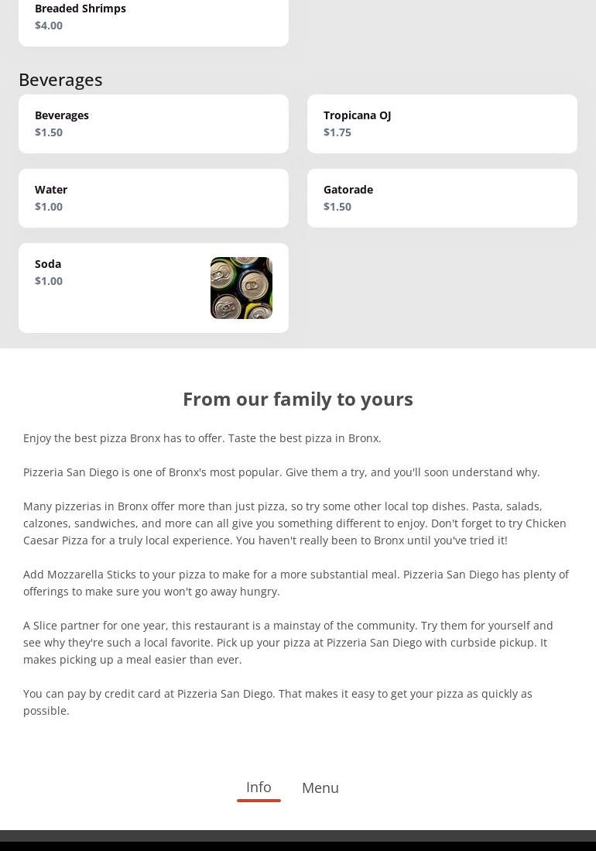Choose the Water menu item
The image size is (596, 851).
(x=153, y=198)
